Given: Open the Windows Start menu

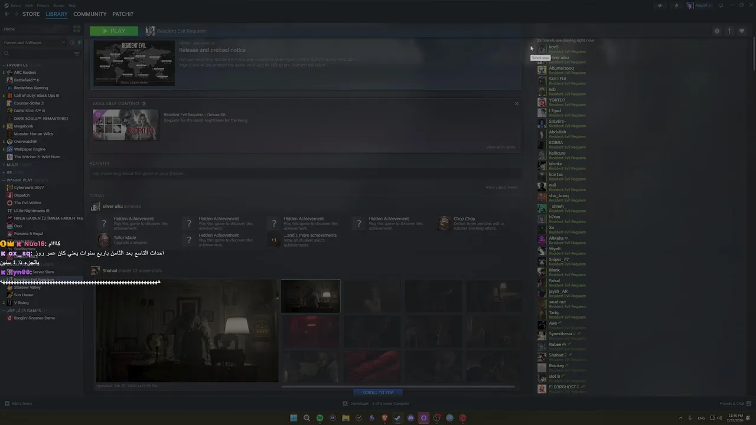Looking at the screenshot, I should (294, 418).
